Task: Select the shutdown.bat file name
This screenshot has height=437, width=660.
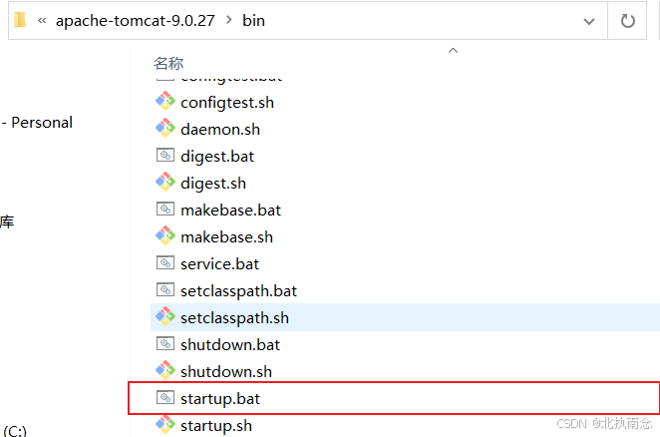Action: pyautogui.click(x=230, y=345)
